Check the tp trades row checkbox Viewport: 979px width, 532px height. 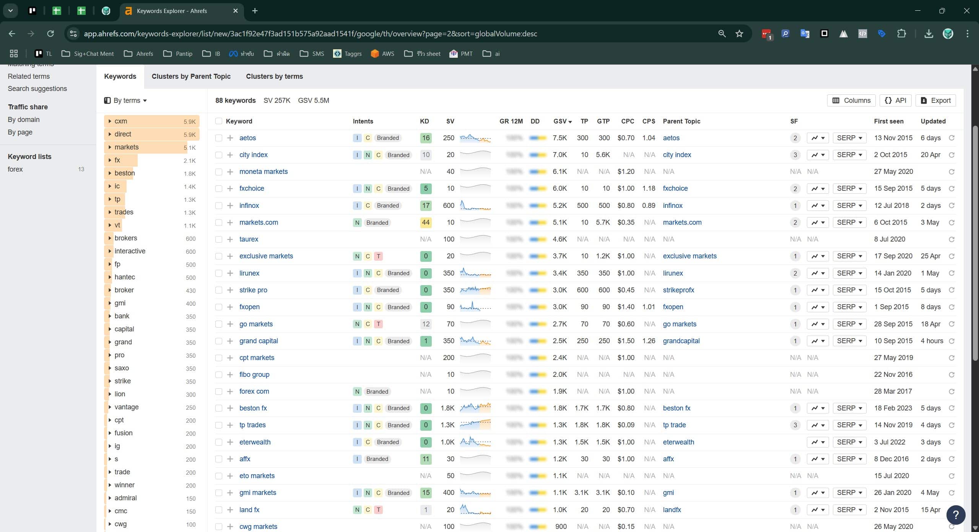tap(218, 425)
